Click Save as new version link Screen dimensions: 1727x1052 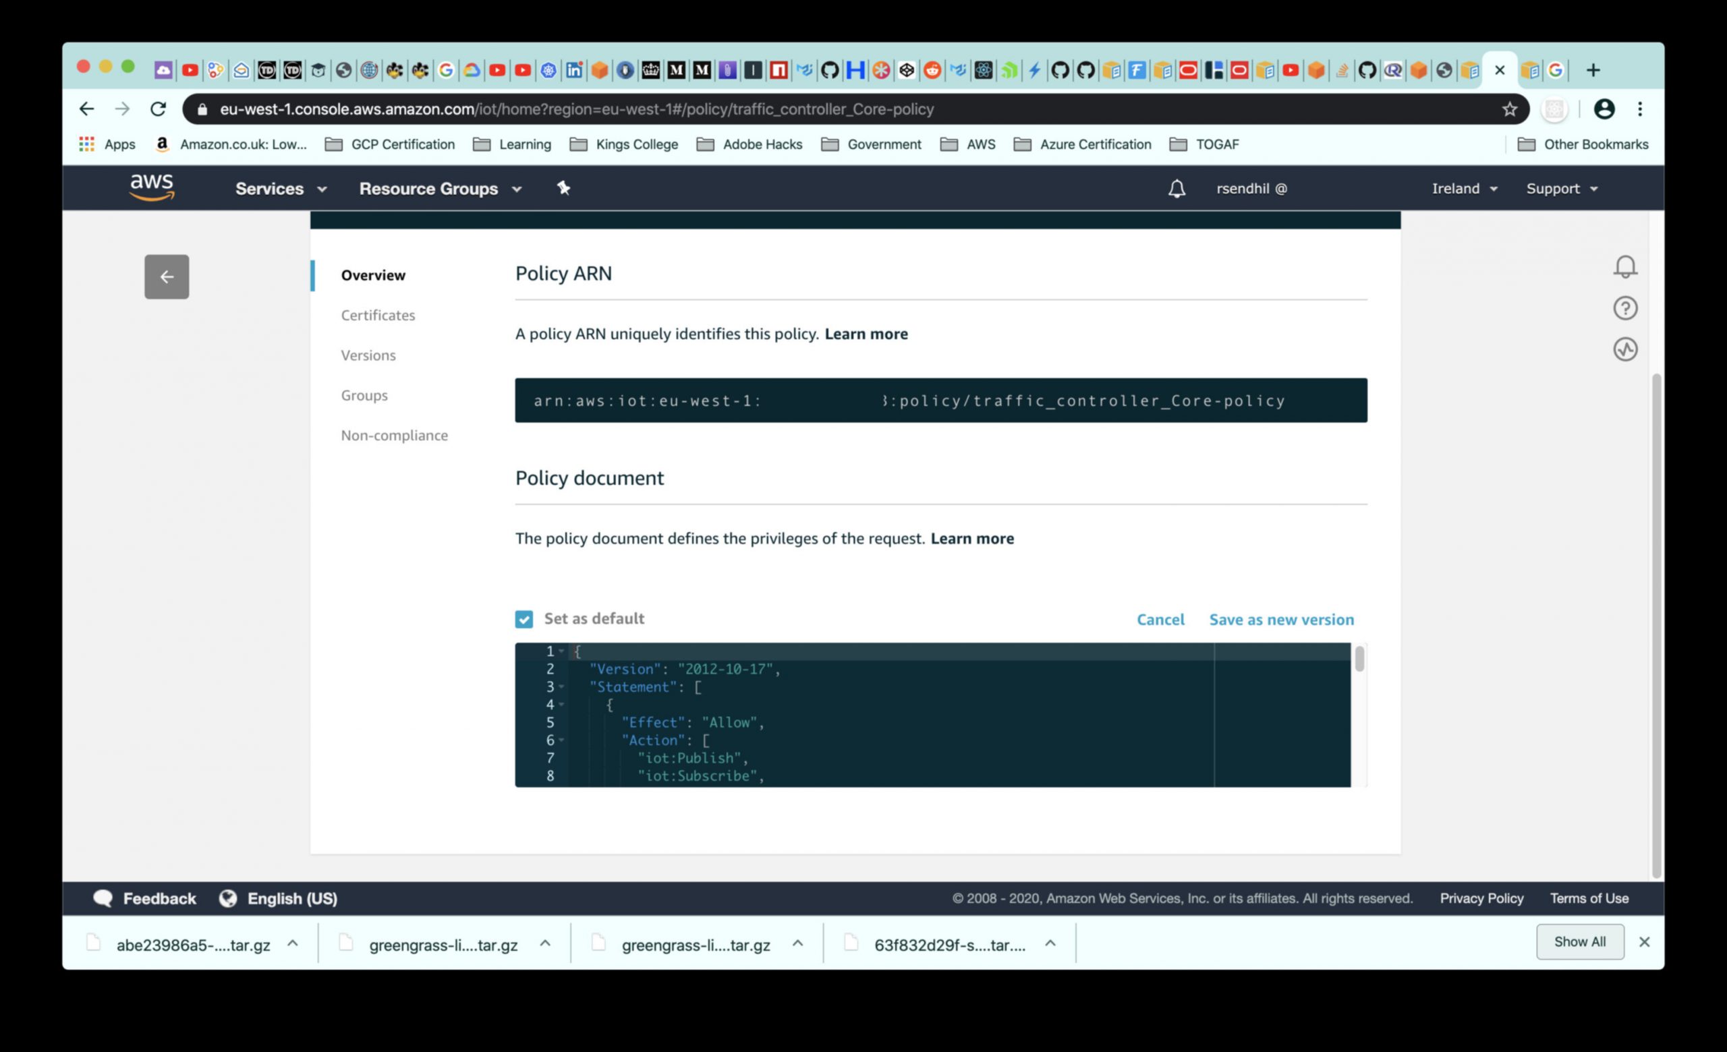click(x=1280, y=619)
